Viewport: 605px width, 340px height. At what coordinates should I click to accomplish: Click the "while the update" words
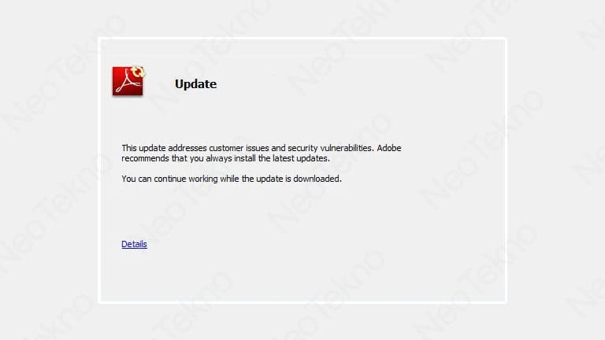coord(251,179)
